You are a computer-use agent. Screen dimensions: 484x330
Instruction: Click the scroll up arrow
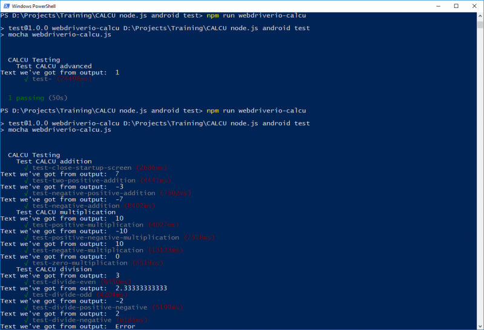point(479,16)
